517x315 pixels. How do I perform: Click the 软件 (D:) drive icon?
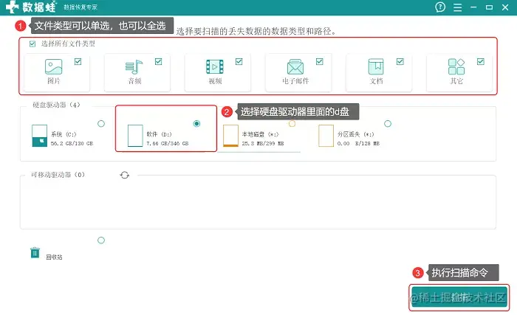pyautogui.click(x=135, y=136)
